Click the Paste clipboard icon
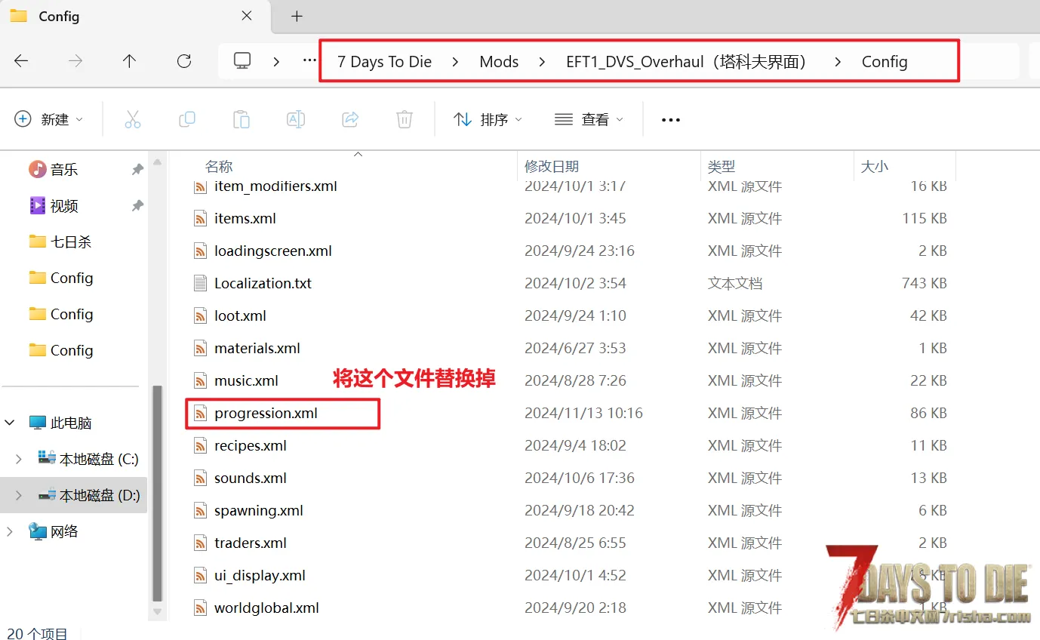Image resolution: width=1040 pixels, height=640 pixels. (x=242, y=119)
